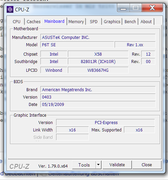
Task: Click the Validate button
Action: pos(117,165)
